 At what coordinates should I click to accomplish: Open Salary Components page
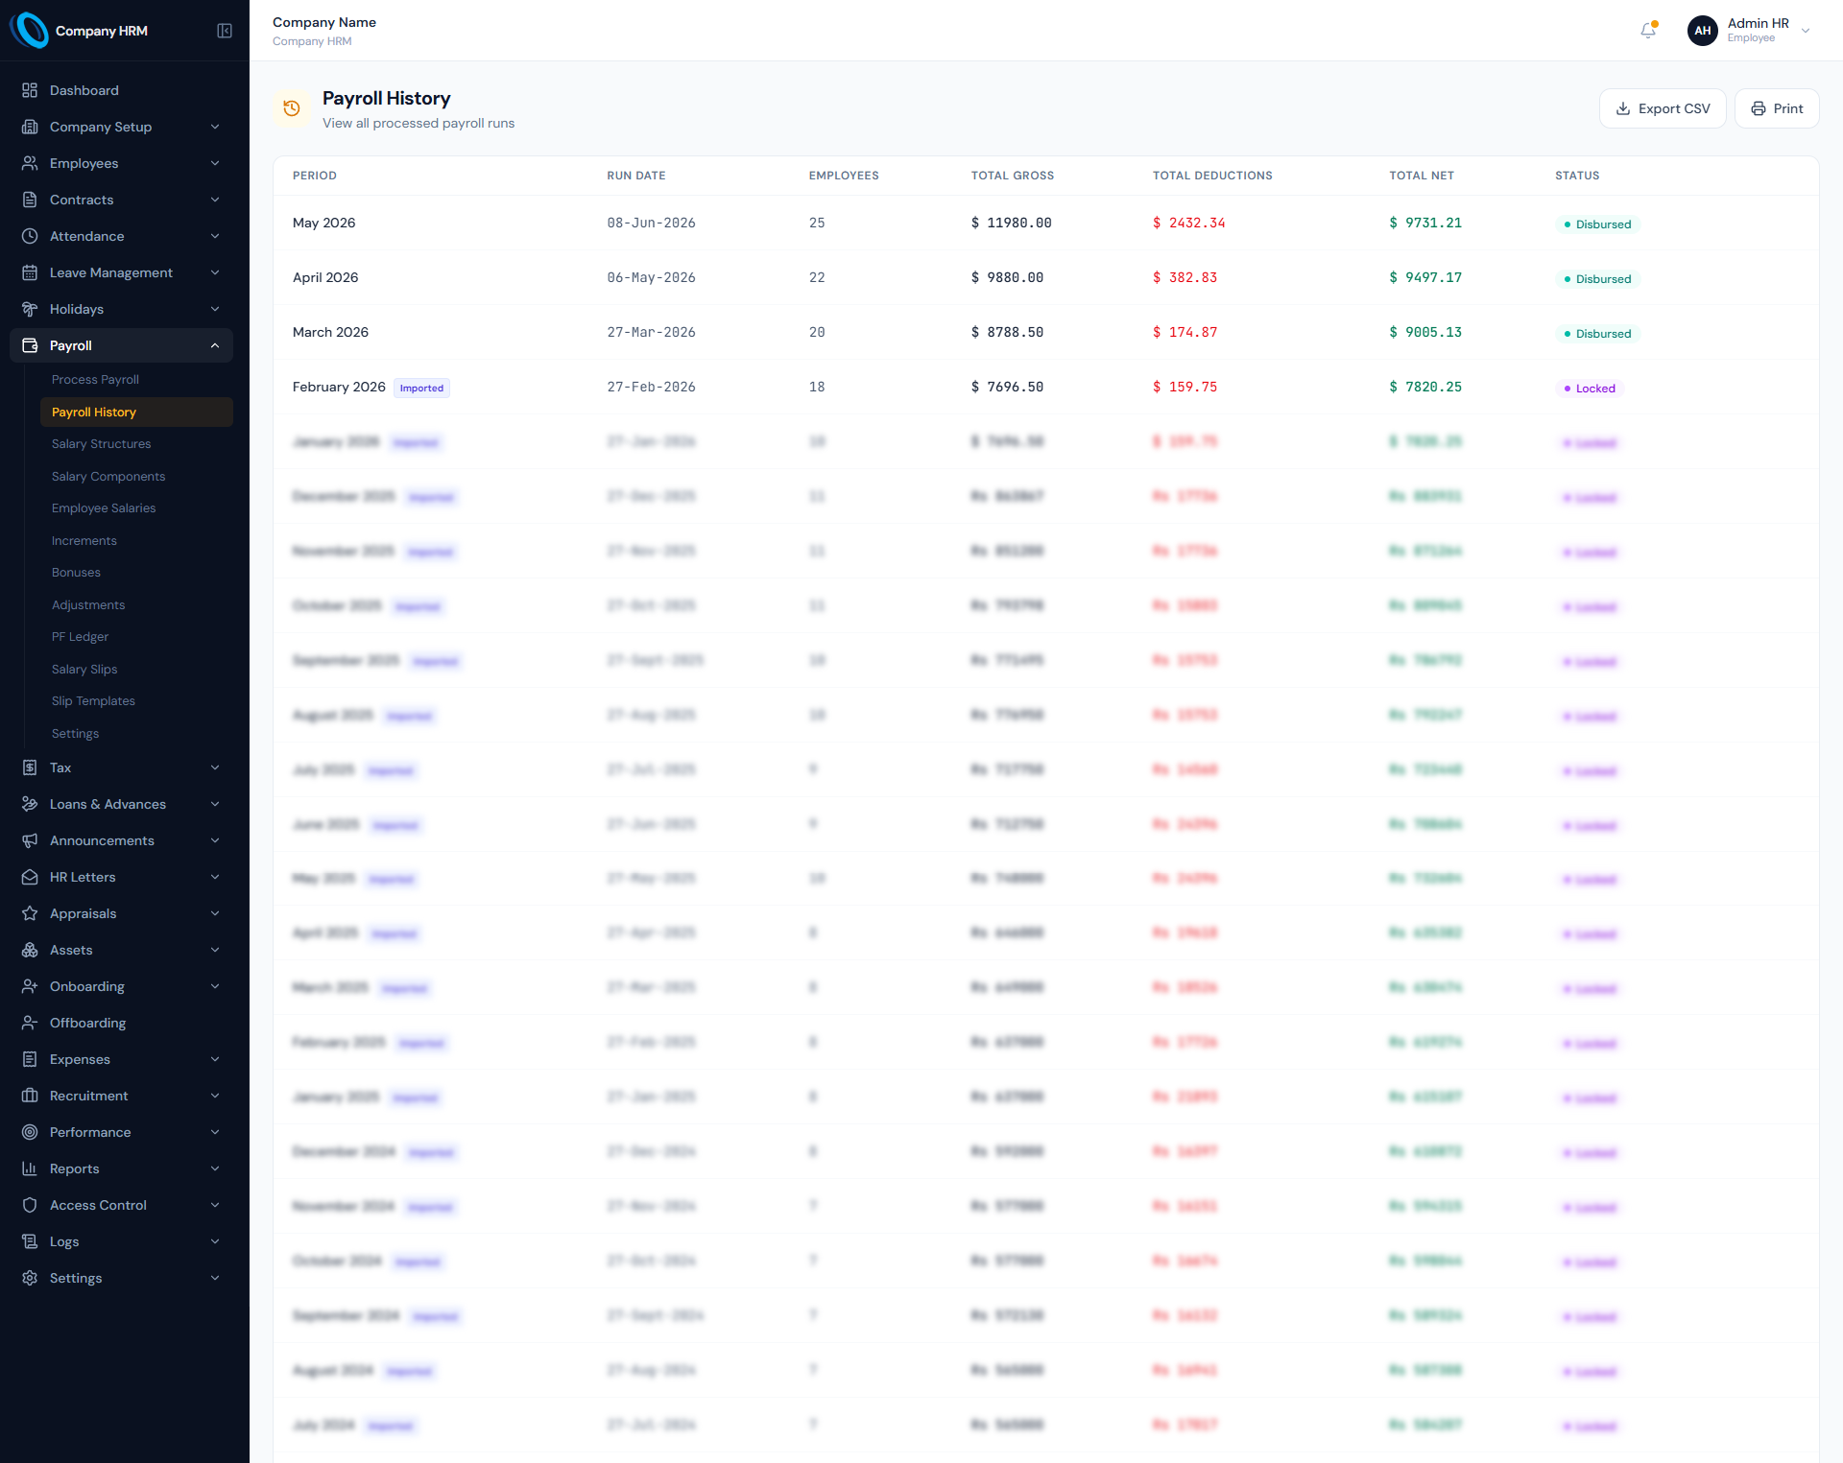(x=136, y=476)
